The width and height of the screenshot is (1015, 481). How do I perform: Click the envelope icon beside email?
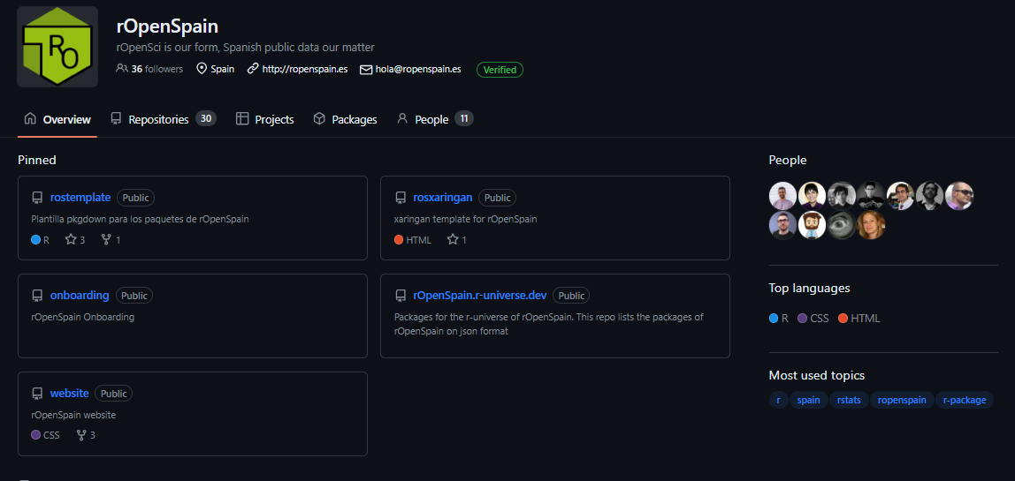pos(366,69)
